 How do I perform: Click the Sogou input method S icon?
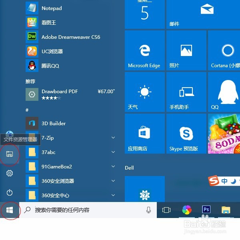click(x=214, y=181)
